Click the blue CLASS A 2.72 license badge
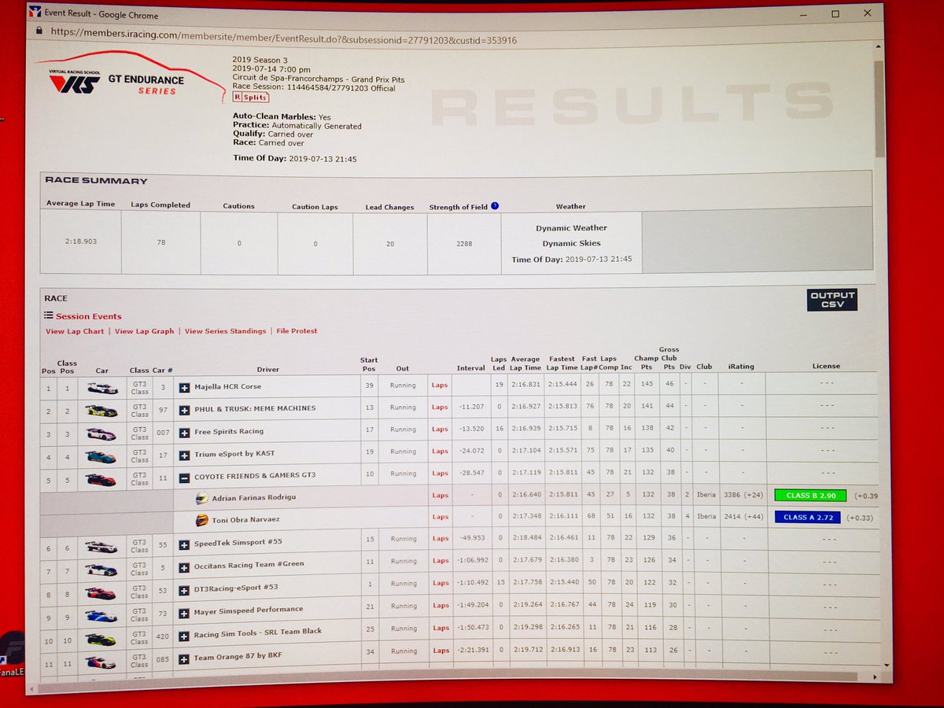This screenshot has width=944, height=708. coord(808,517)
